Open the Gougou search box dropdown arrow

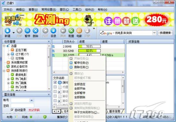(x=155, y=33)
